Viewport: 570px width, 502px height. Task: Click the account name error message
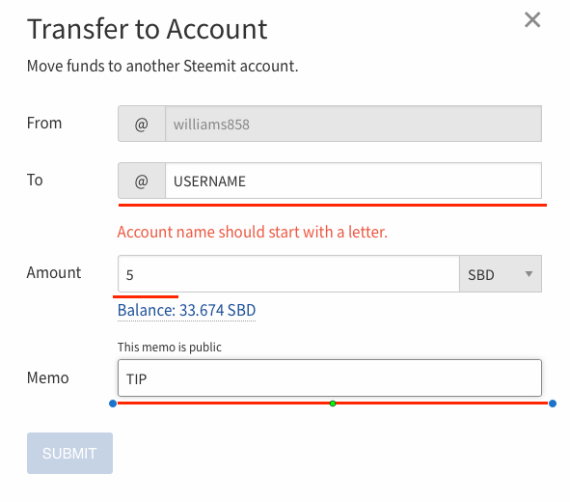(253, 232)
